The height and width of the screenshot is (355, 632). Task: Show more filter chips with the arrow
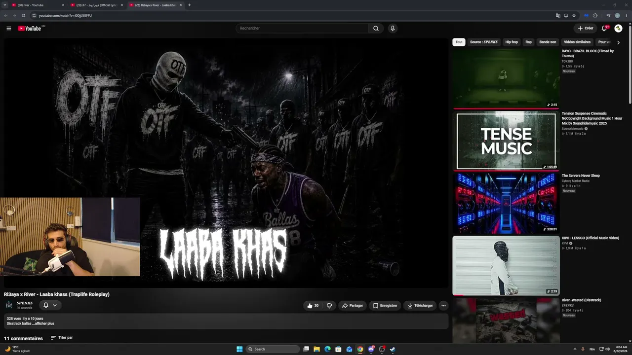pos(618,42)
